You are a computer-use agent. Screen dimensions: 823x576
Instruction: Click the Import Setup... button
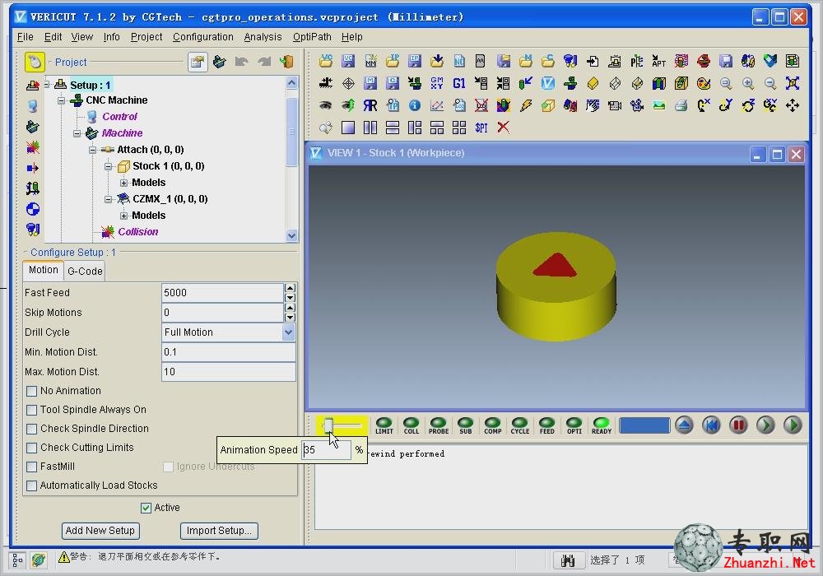coord(219,531)
